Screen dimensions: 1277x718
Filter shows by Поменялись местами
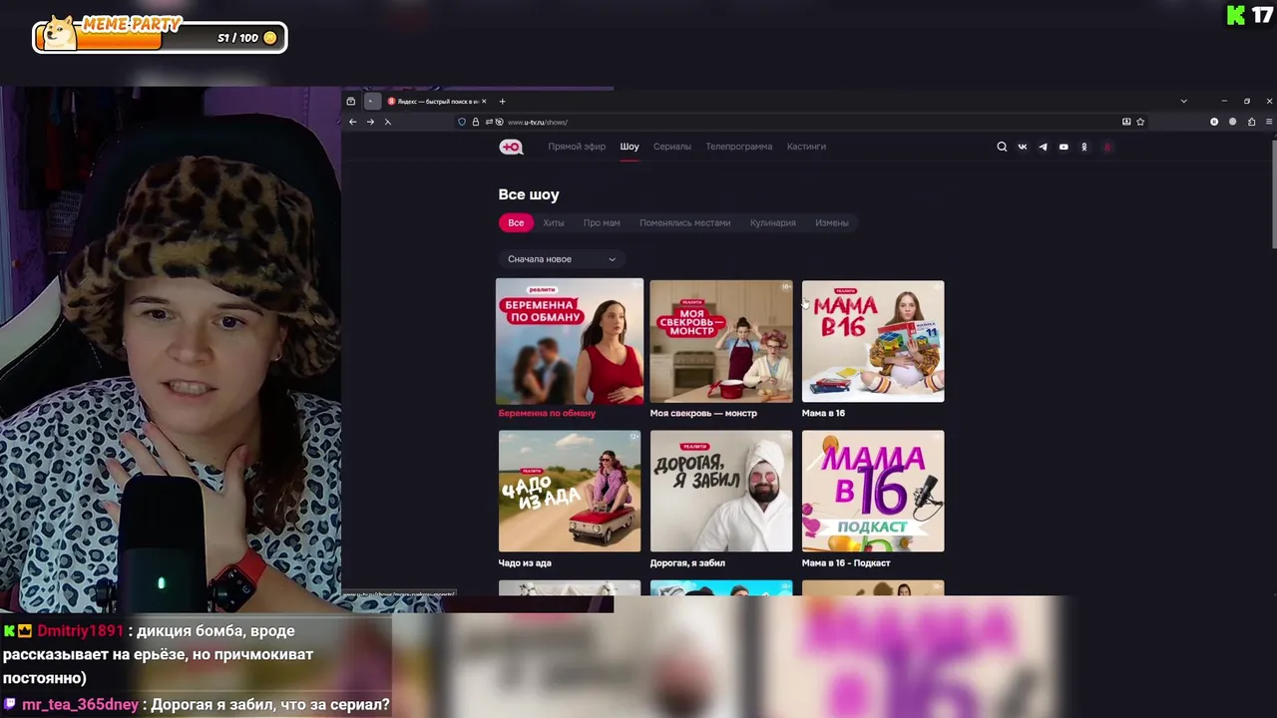click(684, 222)
